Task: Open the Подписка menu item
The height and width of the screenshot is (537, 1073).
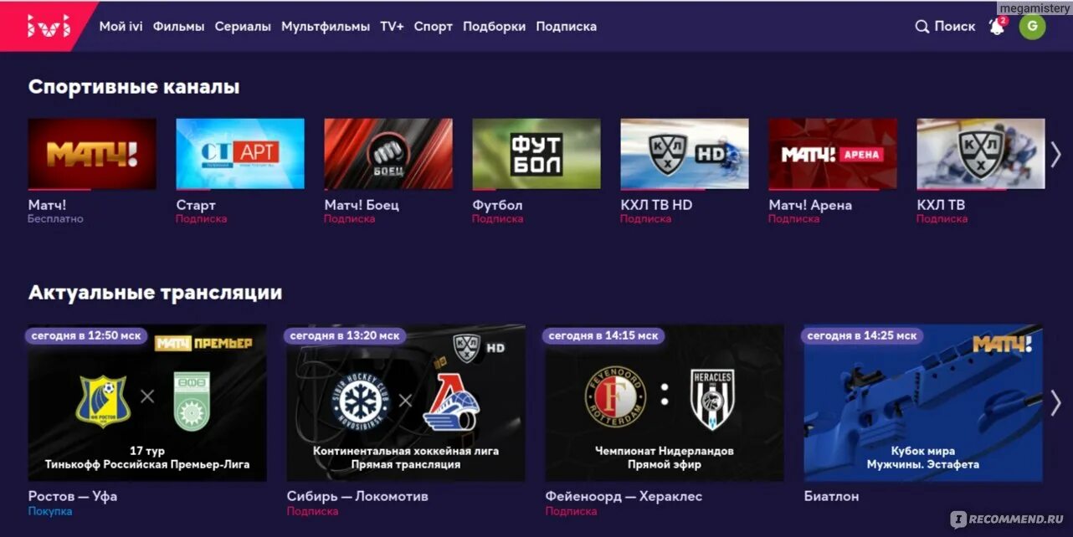Action: 567,27
